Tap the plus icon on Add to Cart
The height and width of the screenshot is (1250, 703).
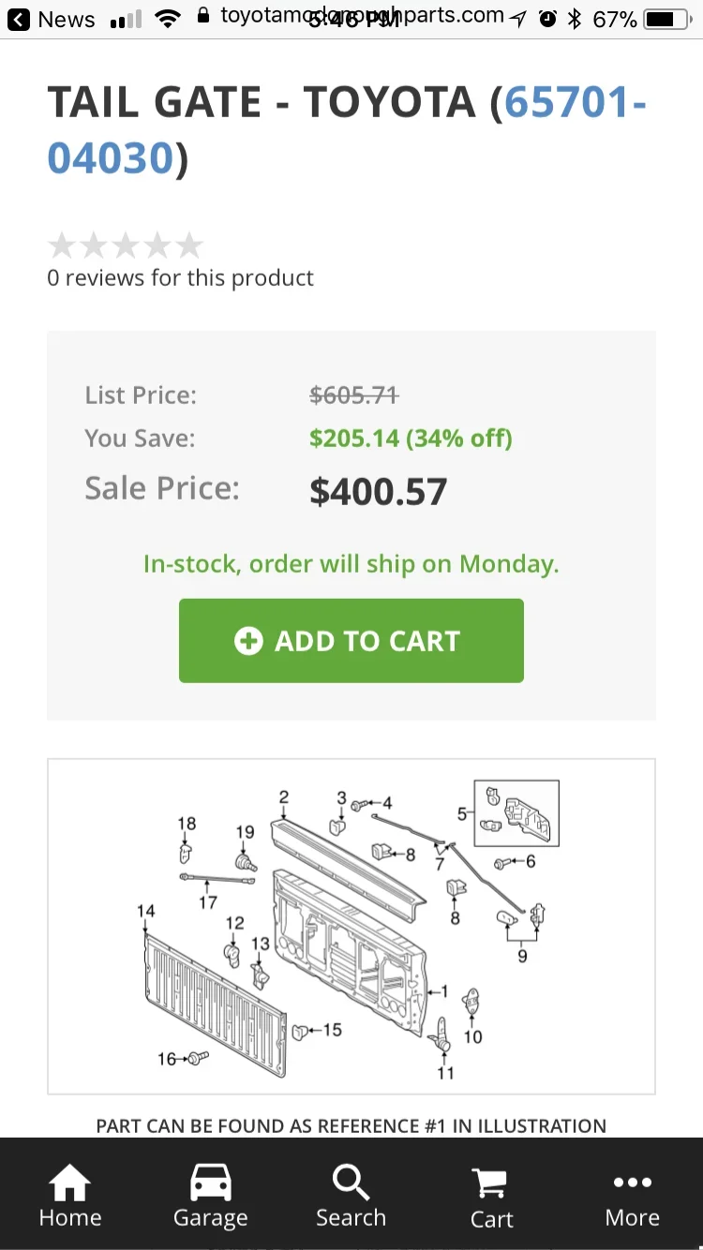[x=248, y=641]
